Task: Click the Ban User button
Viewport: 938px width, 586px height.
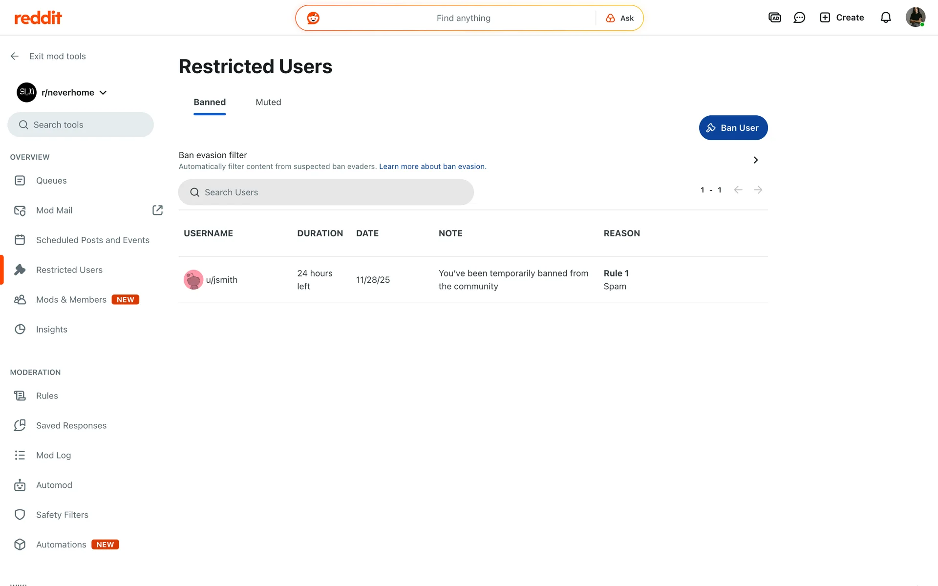Action: pyautogui.click(x=733, y=128)
